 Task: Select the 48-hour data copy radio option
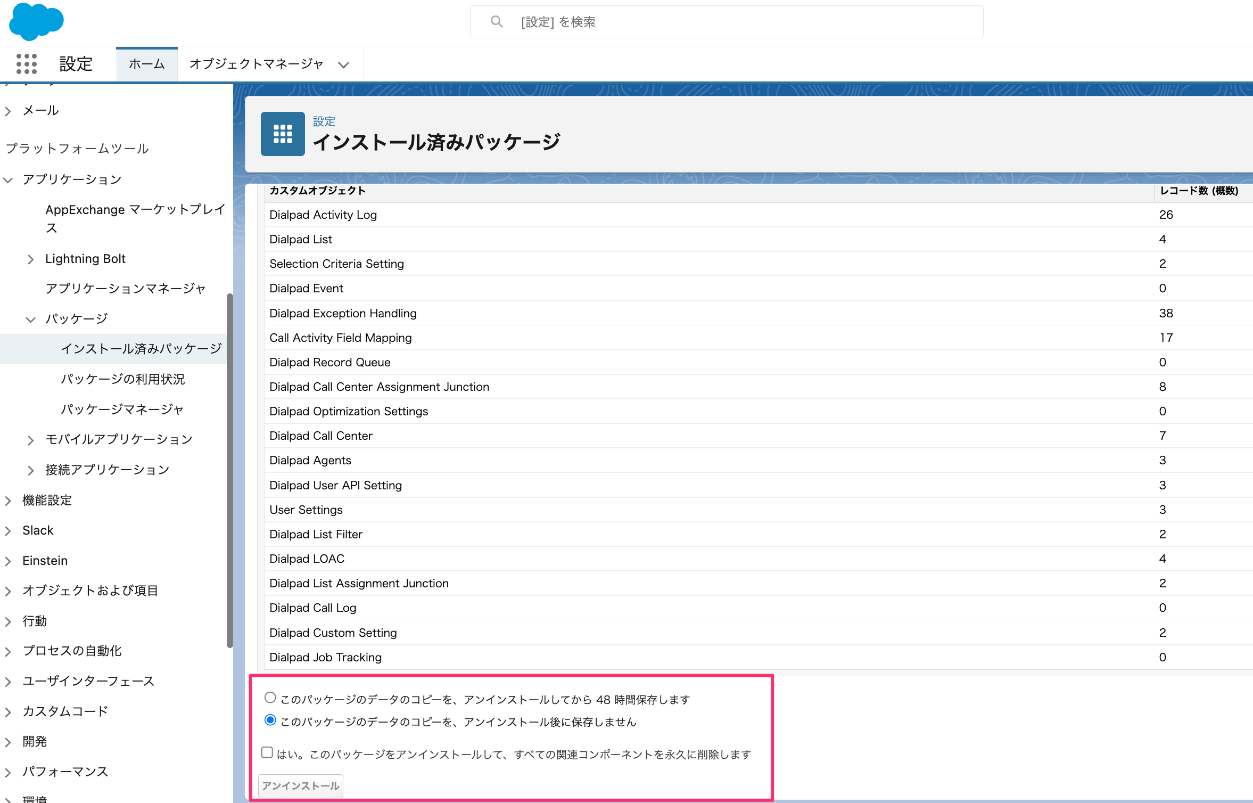[x=270, y=698]
